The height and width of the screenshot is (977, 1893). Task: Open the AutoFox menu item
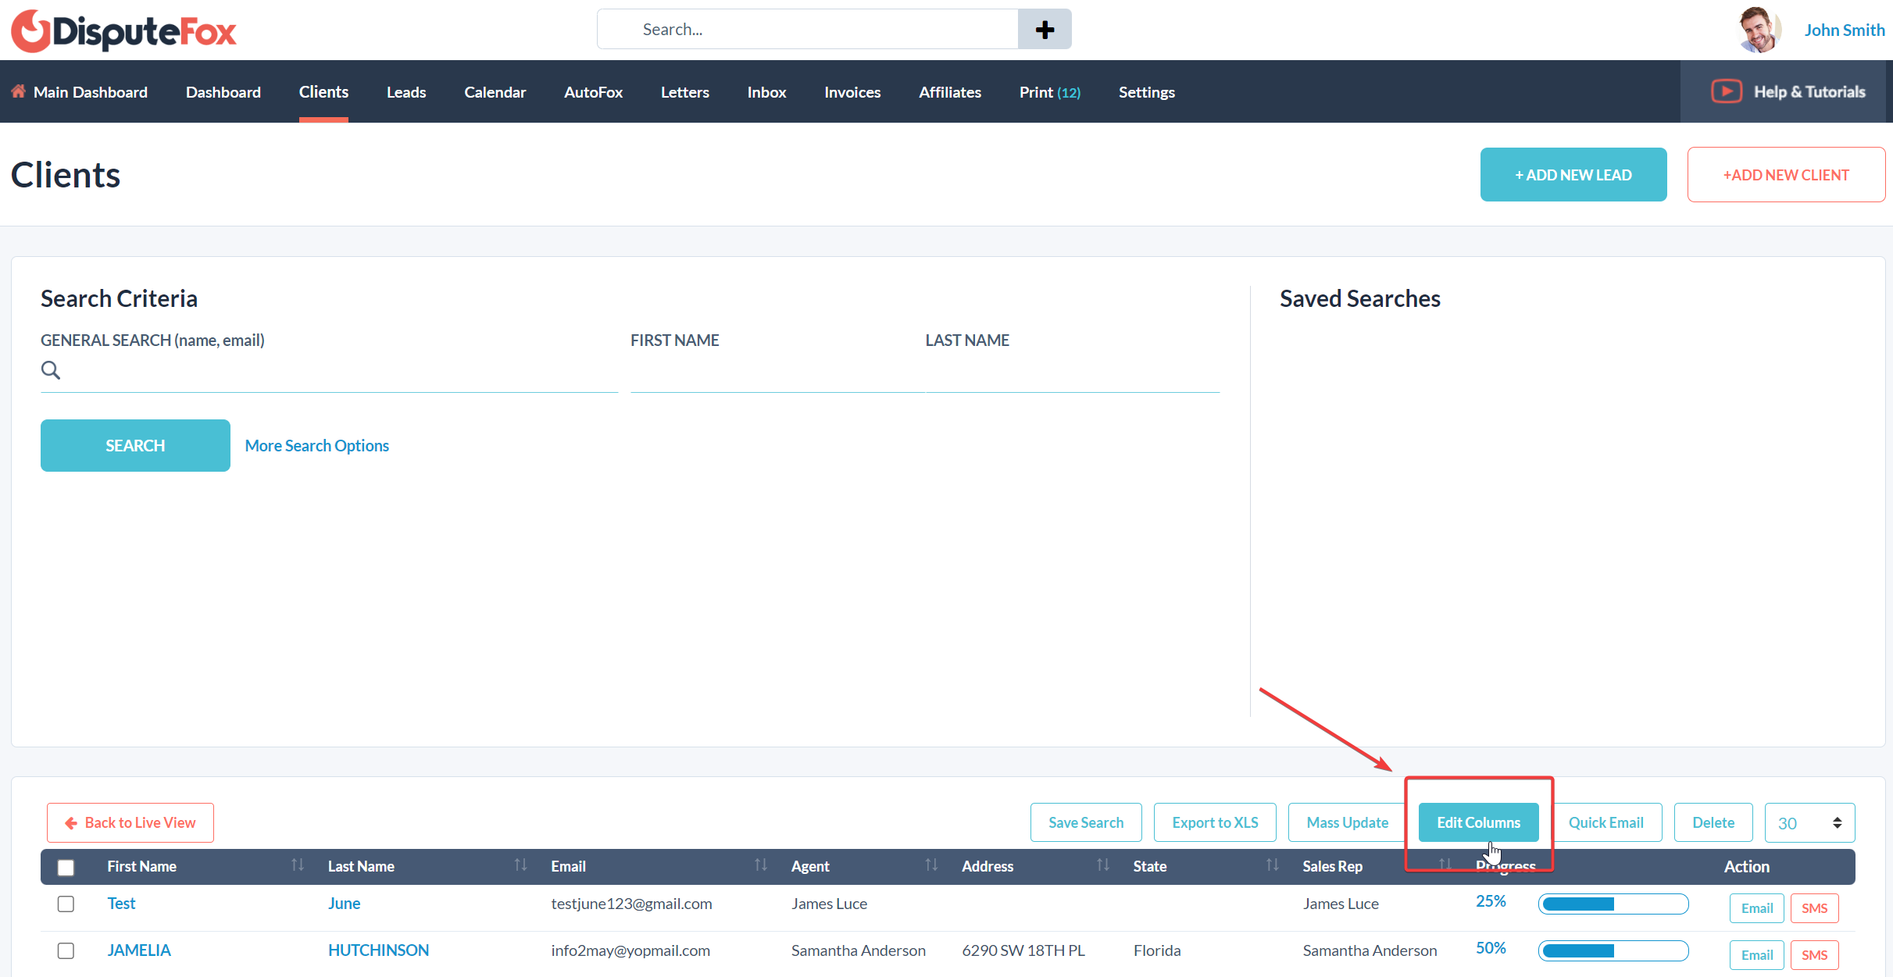pos(594,92)
